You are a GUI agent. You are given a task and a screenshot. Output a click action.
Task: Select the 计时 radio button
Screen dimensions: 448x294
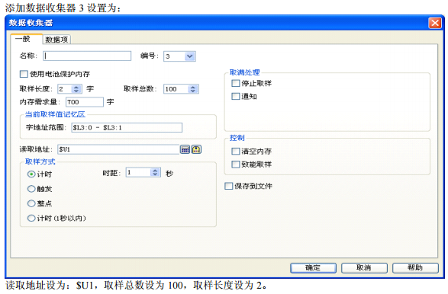coord(31,174)
